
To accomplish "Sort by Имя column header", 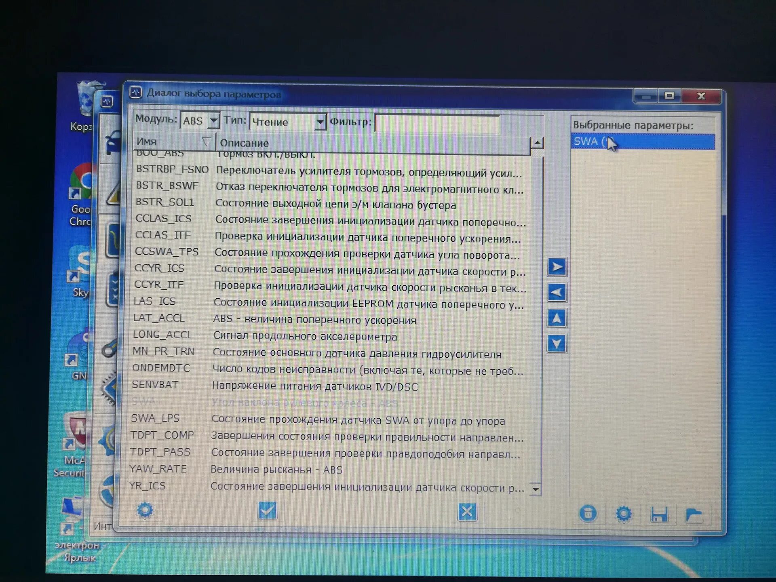I will click(174, 141).
